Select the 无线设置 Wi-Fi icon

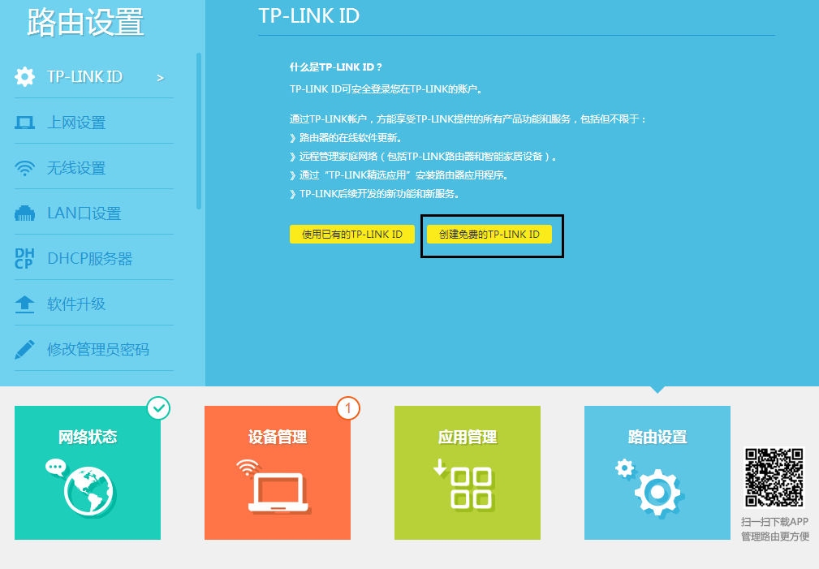(x=25, y=168)
